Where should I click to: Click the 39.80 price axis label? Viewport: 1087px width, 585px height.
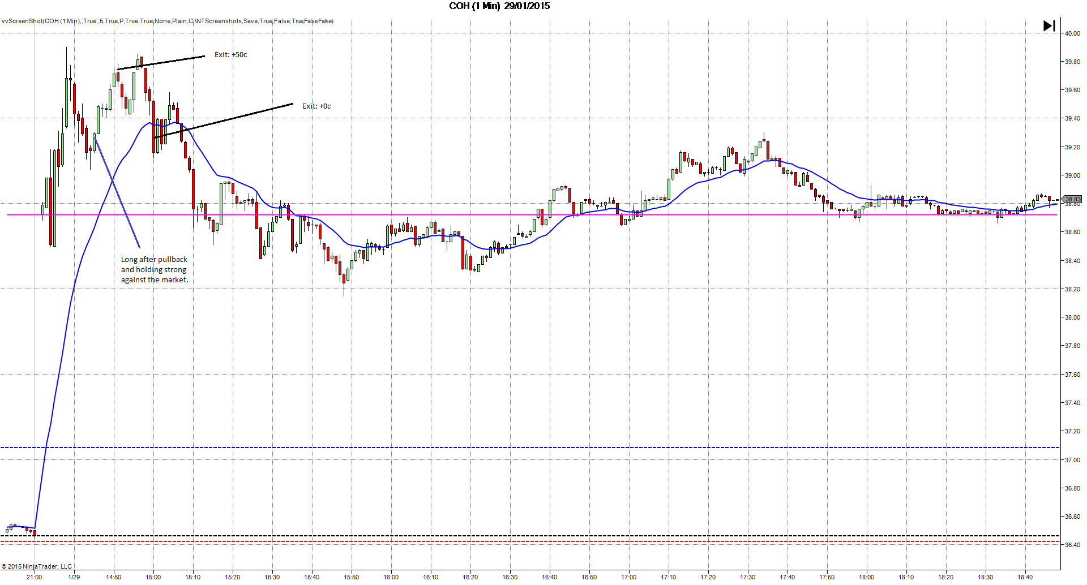1072,62
